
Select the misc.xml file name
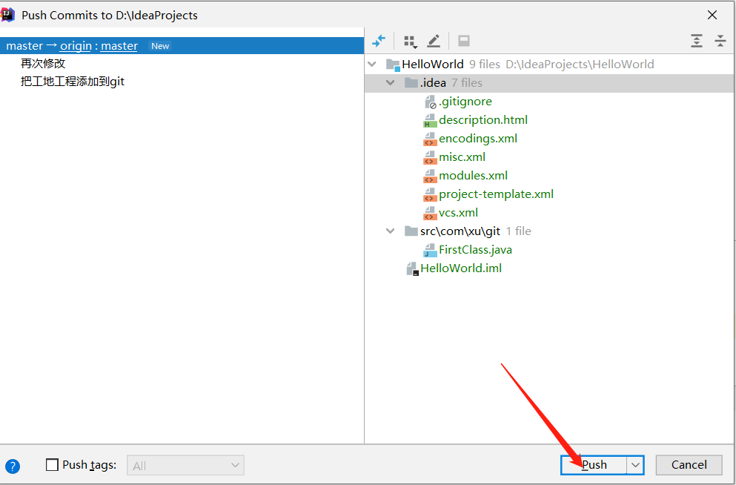click(462, 157)
